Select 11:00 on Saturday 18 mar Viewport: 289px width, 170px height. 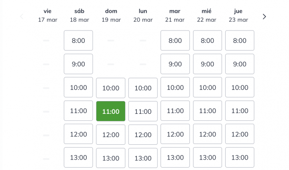click(78, 111)
